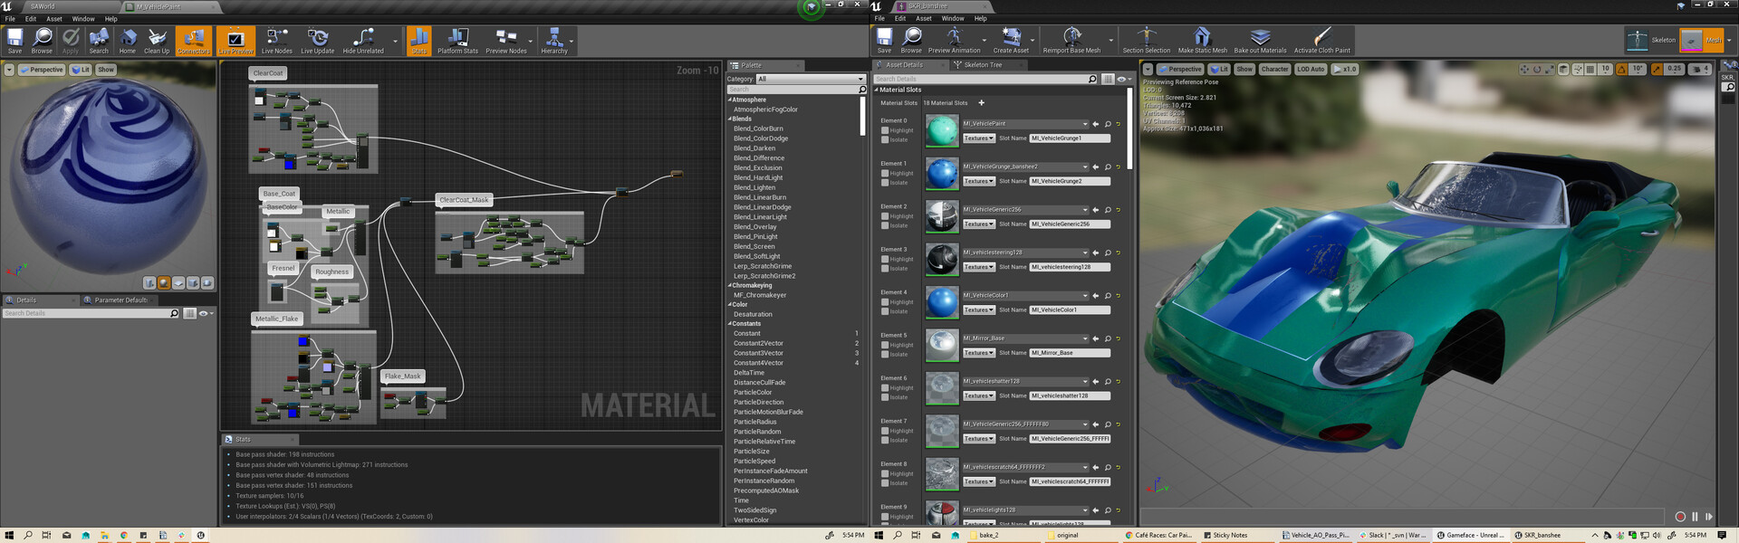Toggle Connectors in the material editor toolbar
1739x543 pixels.
(193, 41)
